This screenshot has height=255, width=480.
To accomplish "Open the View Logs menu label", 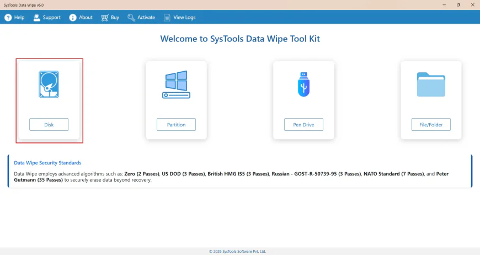I will [185, 18].
